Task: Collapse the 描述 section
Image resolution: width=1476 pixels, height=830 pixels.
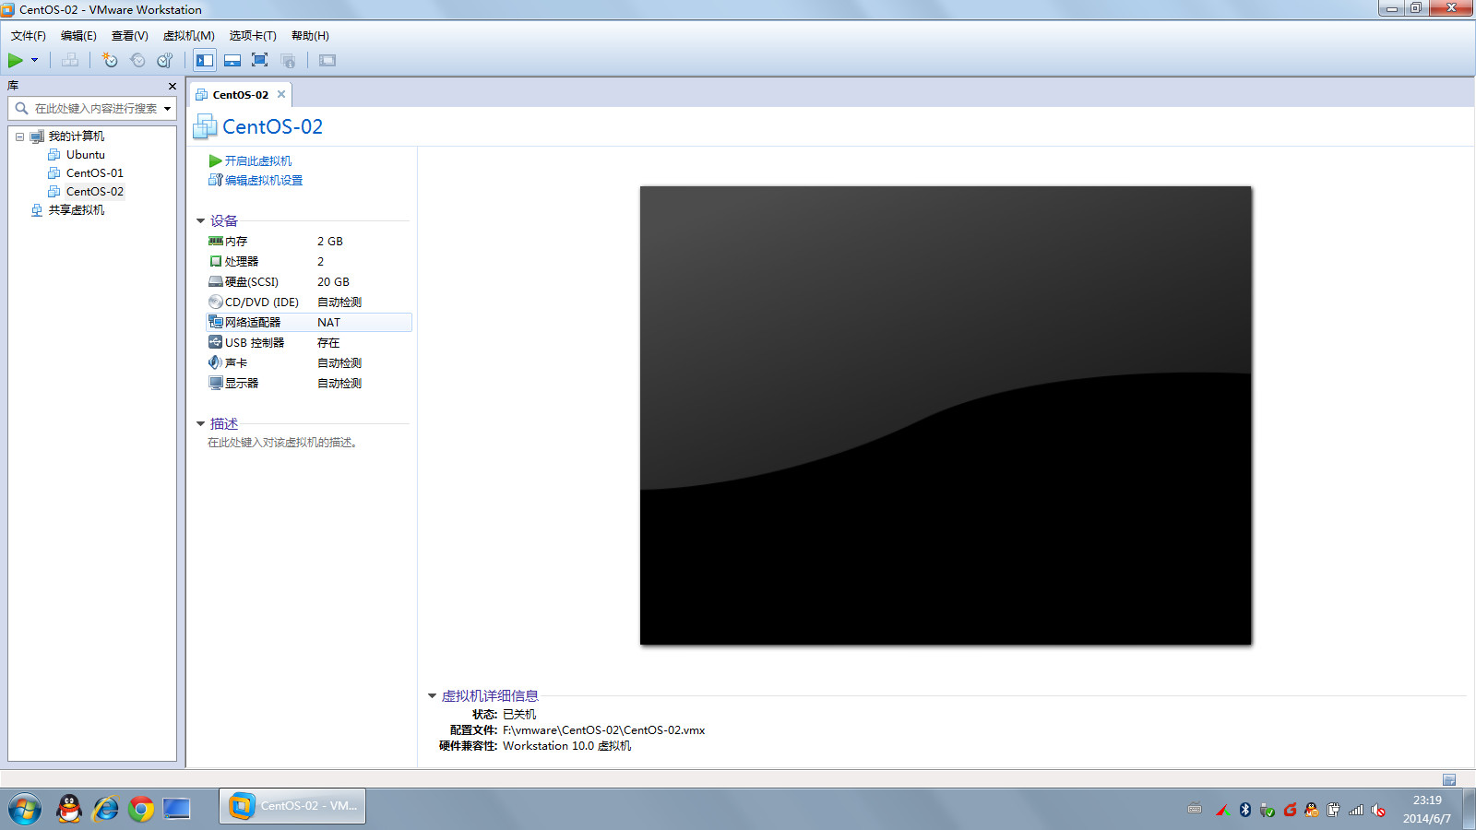Action: 200,424
